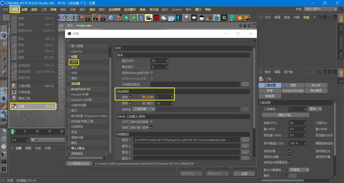Expand the 渲染器 tree node
Image resolution: width=344 pixels, height=183 pixels.
[x=69, y=84]
